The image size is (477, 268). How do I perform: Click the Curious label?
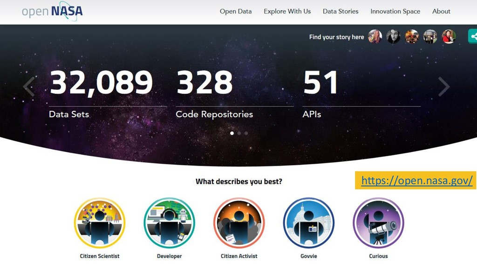pyautogui.click(x=378, y=256)
